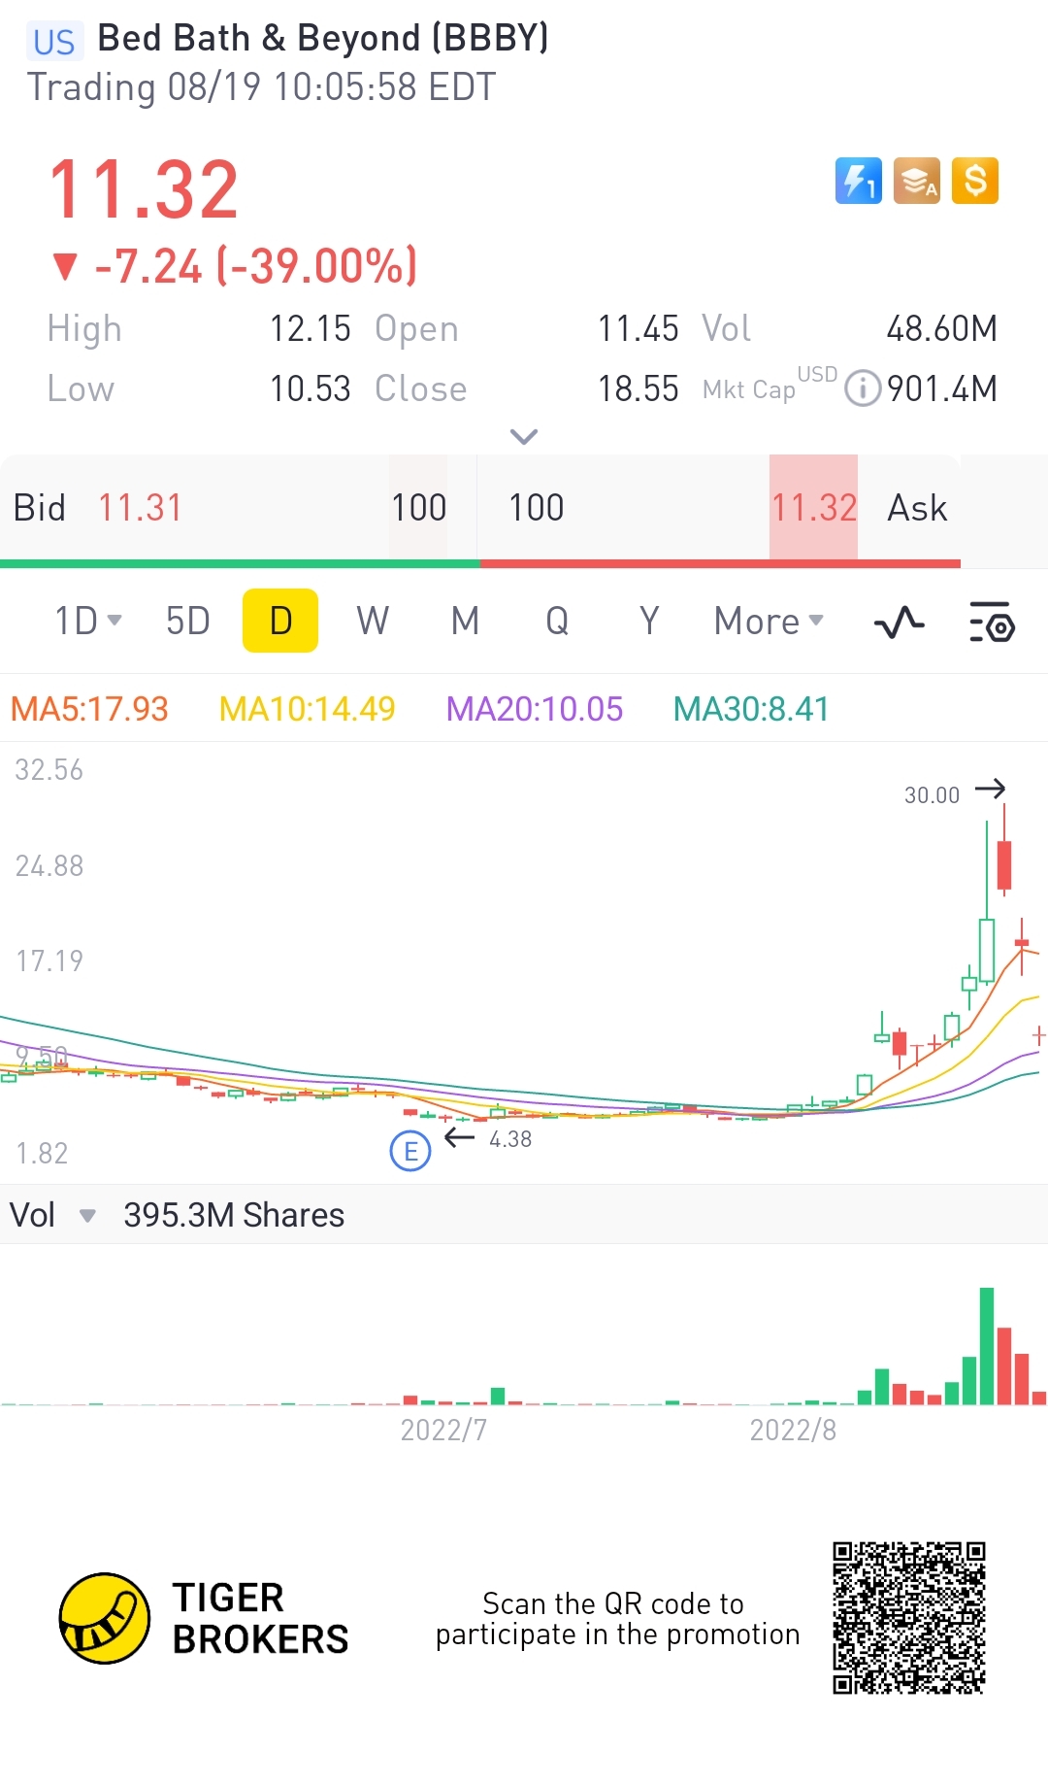Tap the tallest green volume bar
This screenshot has width=1048, height=1786.
[987, 1346]
